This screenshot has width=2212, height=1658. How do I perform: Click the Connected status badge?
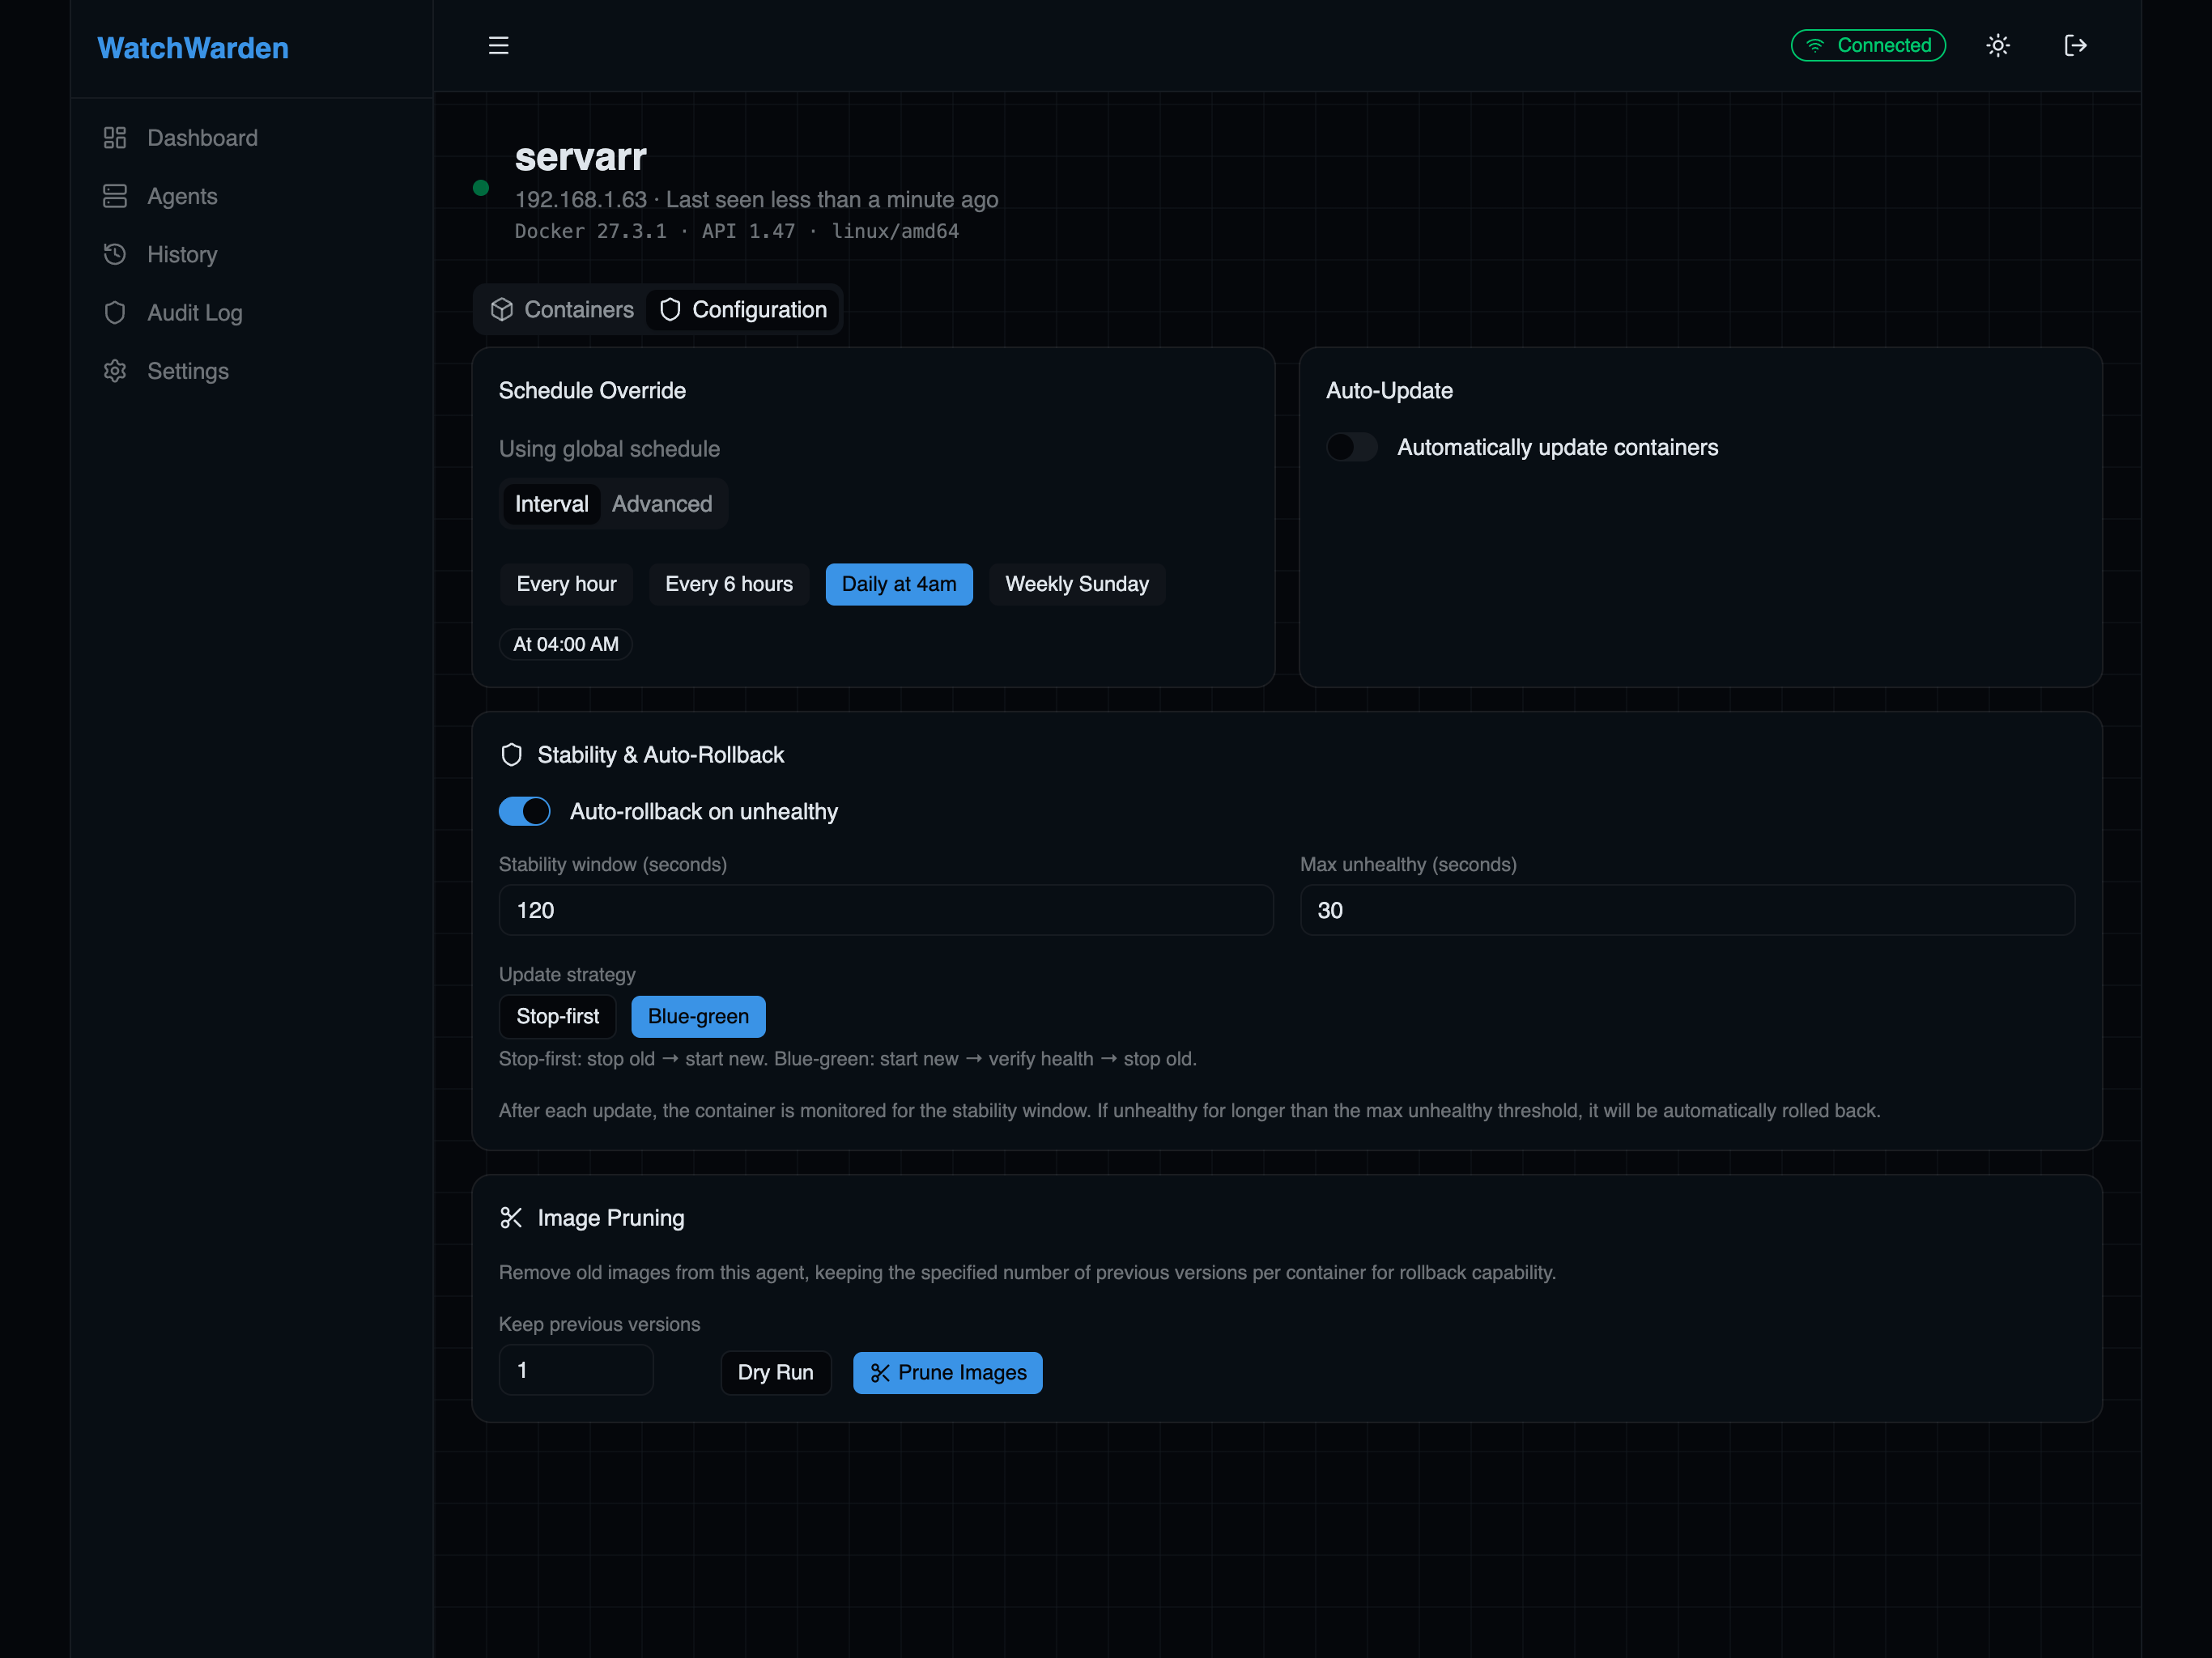[x=1867, y=45]
